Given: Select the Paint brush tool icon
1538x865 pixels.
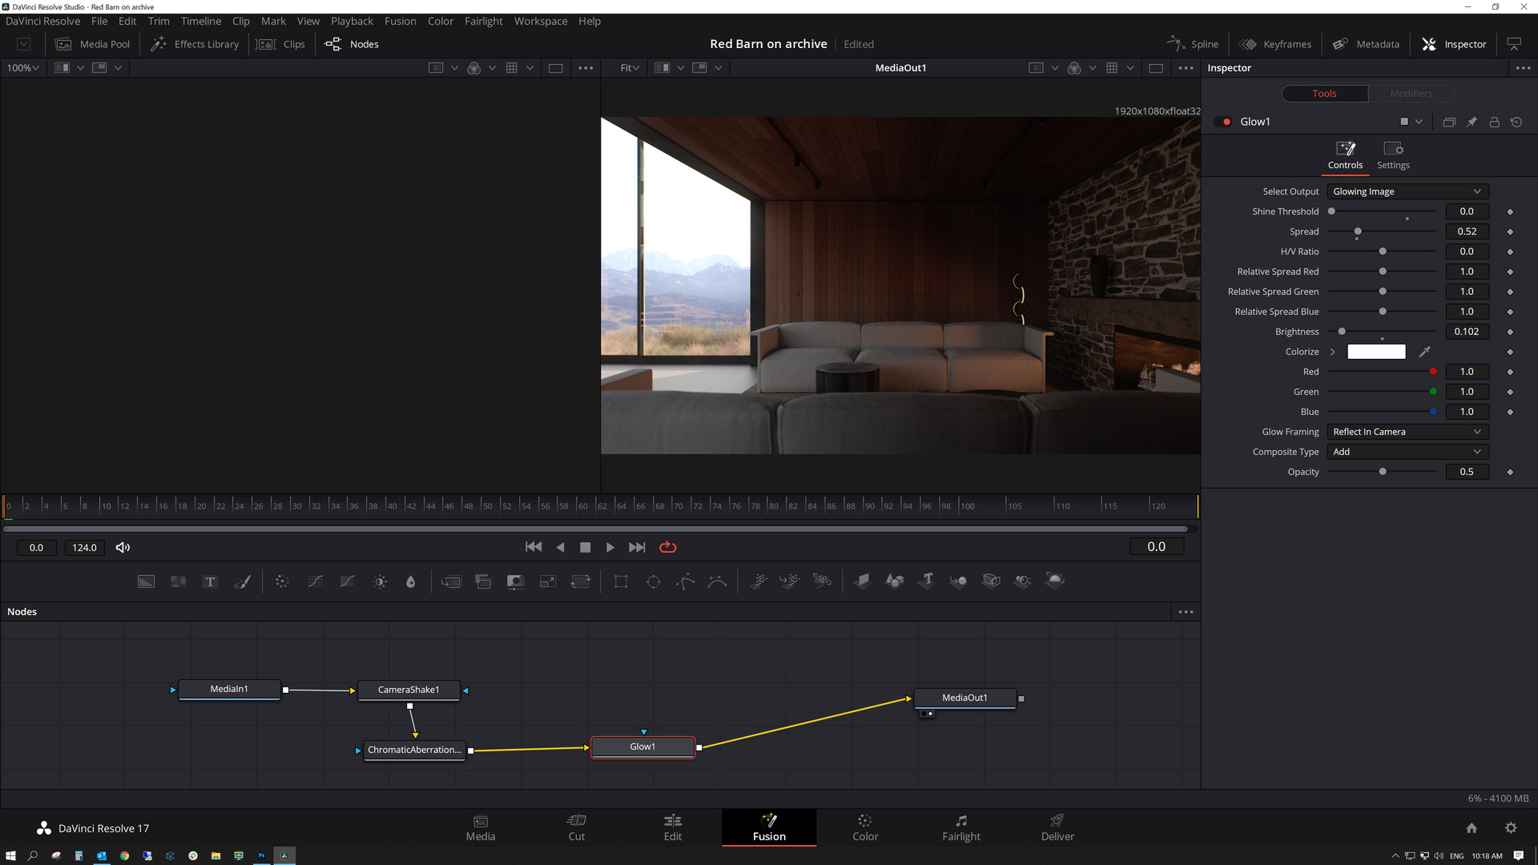Looking at the screenshot, I should pyautogui.click(x=242, y=582).
